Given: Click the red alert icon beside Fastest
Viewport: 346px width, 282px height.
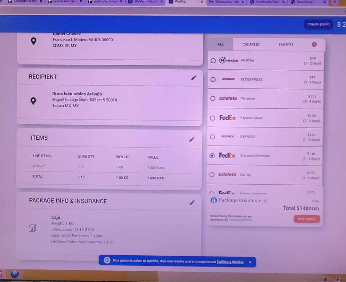Looking at the screenshot, I should (x=314, y=44).
